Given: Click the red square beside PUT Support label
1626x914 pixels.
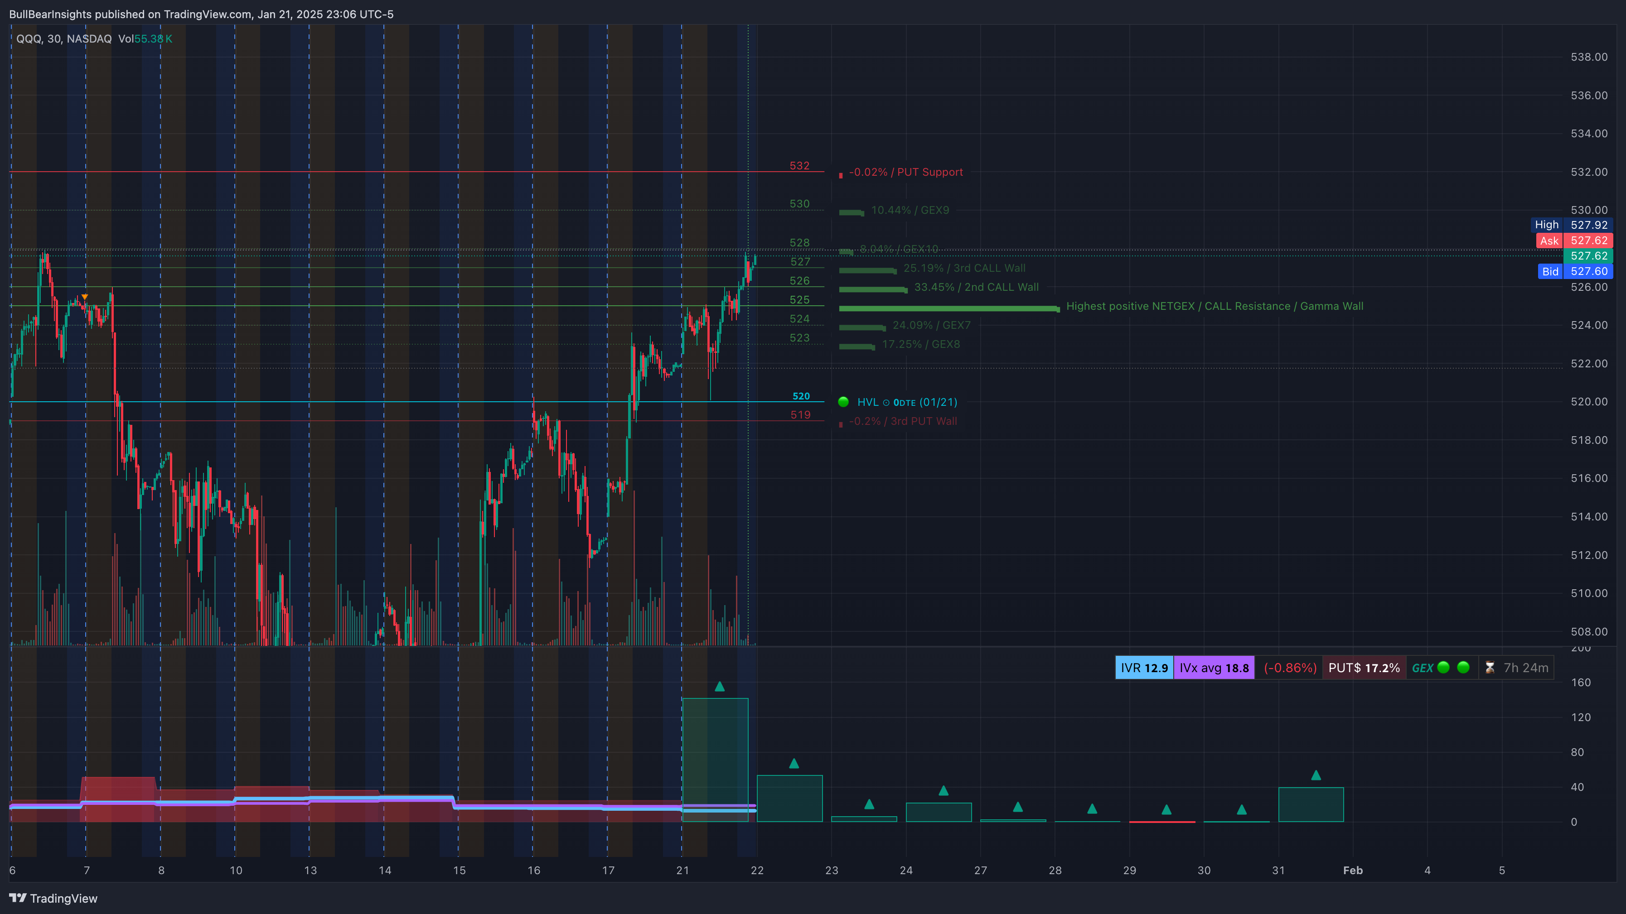Looking at the screenshot, I should pos(841,175).
